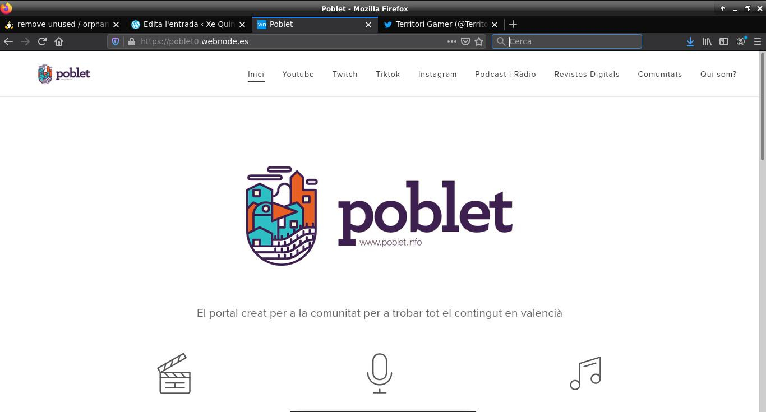766x412 pixels.
Task: Reload the current page
Action: coord(42,41)
